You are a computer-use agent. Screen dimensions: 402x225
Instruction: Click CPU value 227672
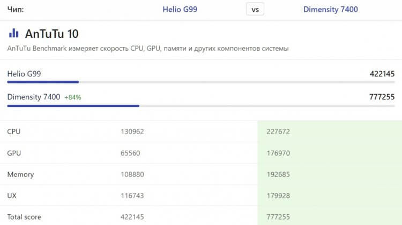[x=278, y=131]
